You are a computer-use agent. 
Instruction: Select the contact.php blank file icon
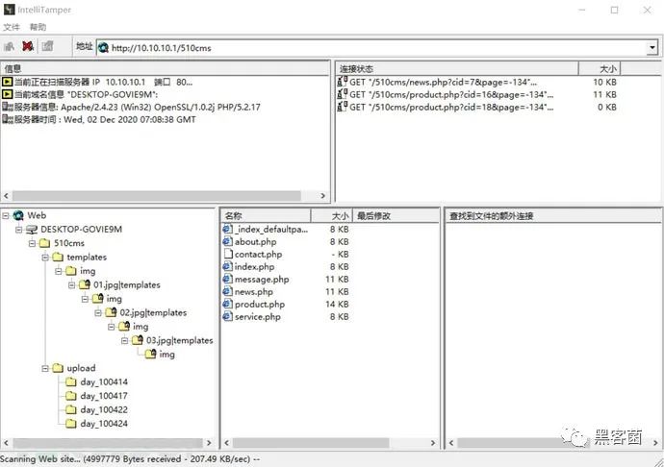(228, 255)
